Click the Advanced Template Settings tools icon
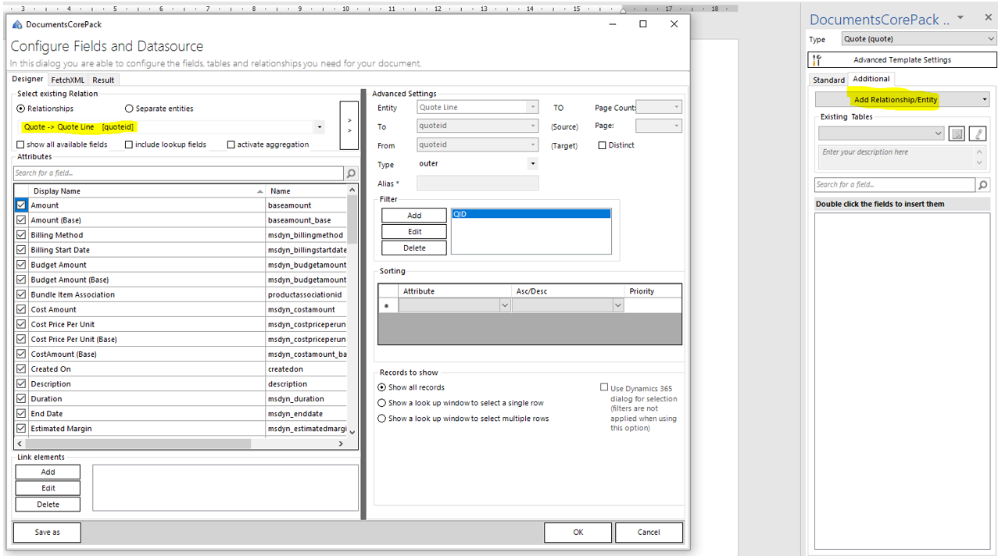The height and width of the screenshot is (556, 998). click(817, 60)
